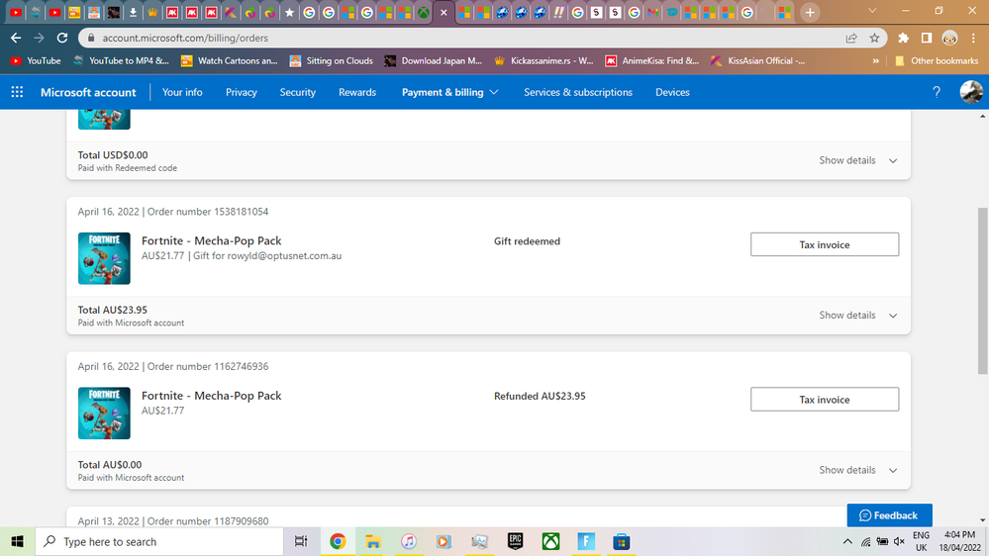Open the YouTube bookmark
Image resolution: width=989 pixels, height=556 pixels.
coord(36,60)
